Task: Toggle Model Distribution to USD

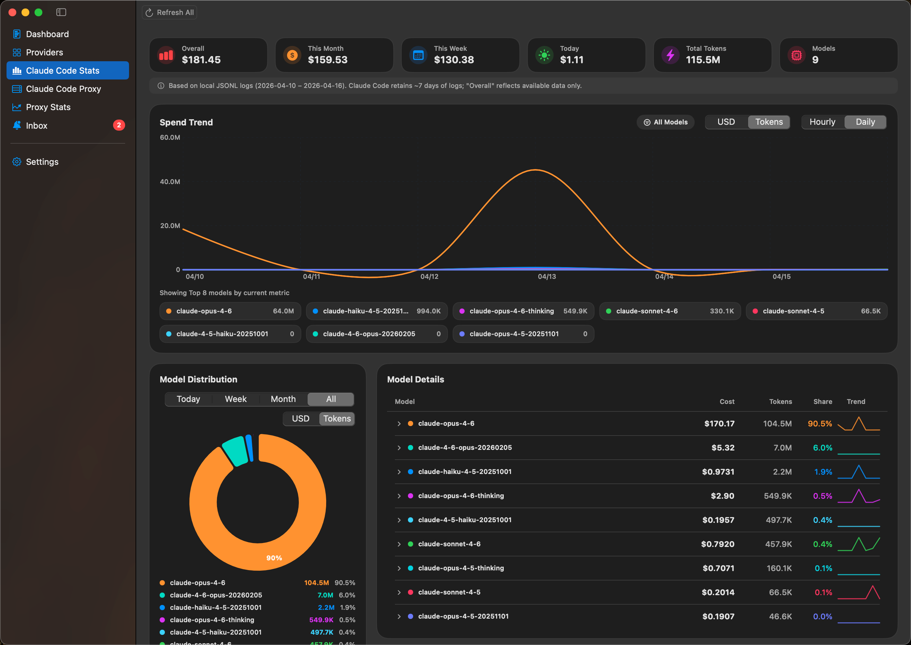Action: click(x=301, y=418)
